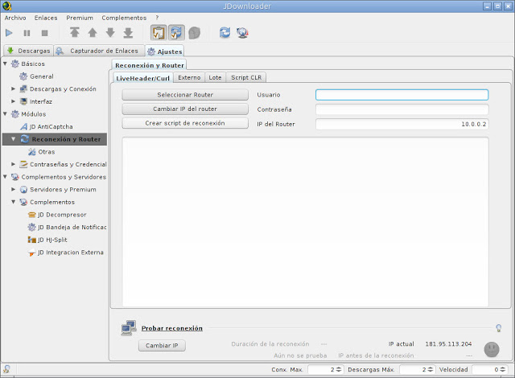The height and width of the screenshot is (378, 515).
Task: Toggle clipboard monitoring icon
Action: tap(159, 32)
